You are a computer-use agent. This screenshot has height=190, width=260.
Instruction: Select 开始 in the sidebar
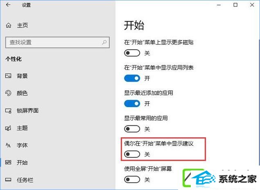pos(22,162)
